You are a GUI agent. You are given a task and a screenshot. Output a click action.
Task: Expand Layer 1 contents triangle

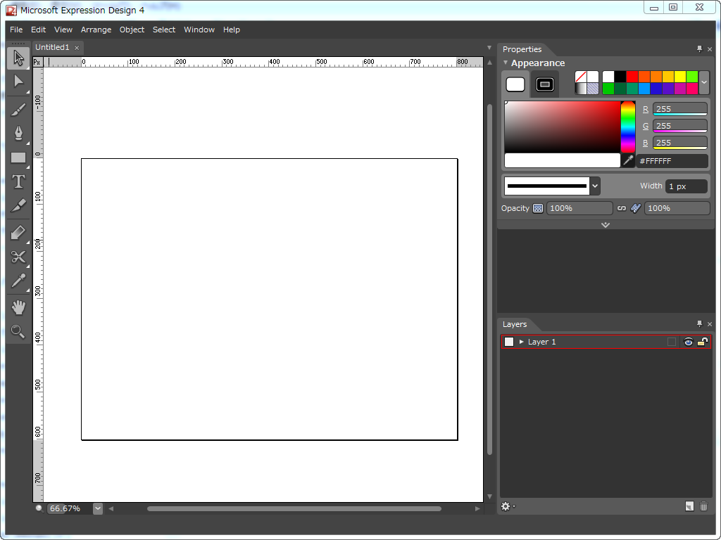pos(522,342)
